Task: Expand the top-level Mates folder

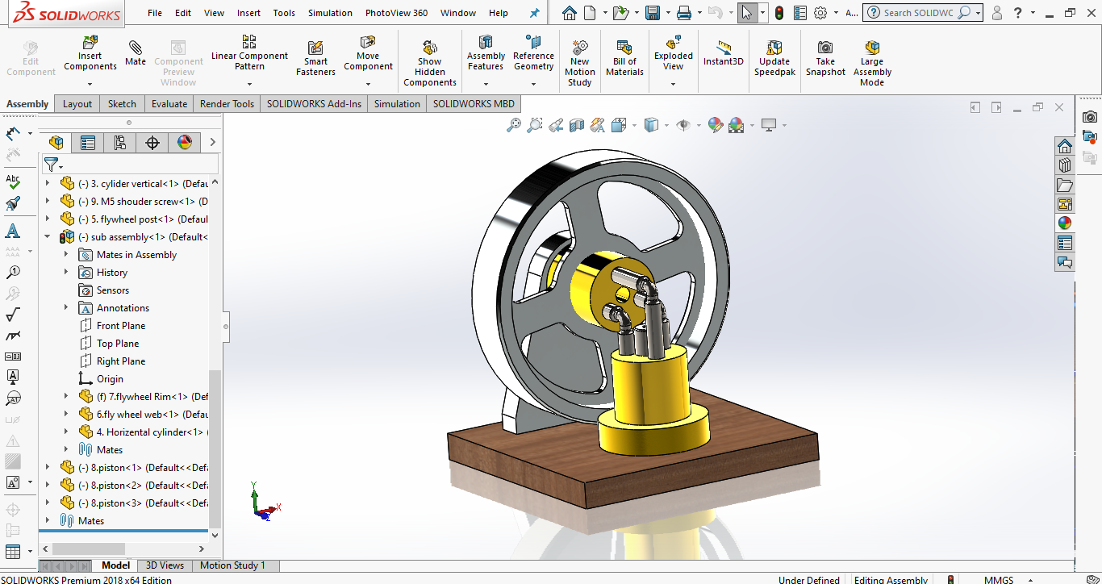Action: pyautogui.click(x=47, y=520)
